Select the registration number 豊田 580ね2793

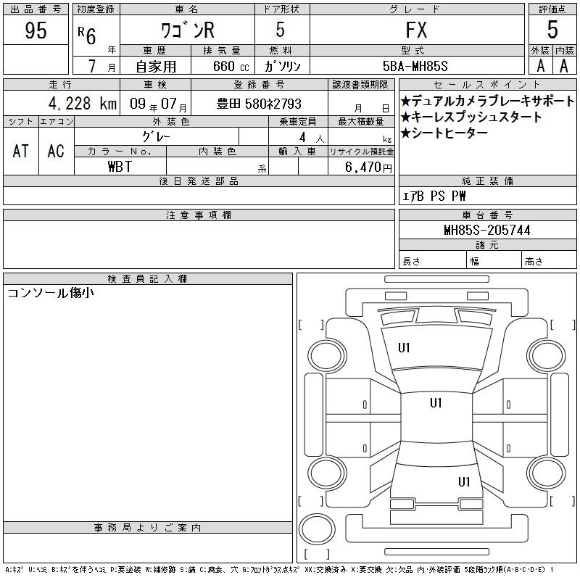click(260, 103)
